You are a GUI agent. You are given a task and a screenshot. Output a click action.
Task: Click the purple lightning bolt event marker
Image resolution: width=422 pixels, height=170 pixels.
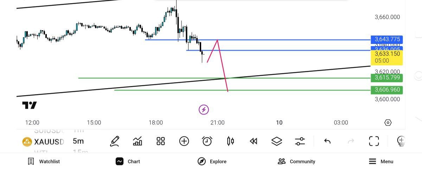204,110
